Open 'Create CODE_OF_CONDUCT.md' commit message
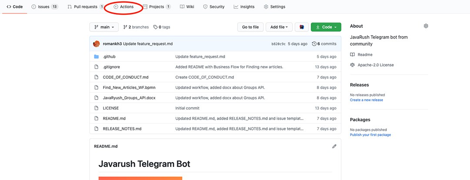Image resolution: width=470 pixels, height=180 pixels. click(x=205, y=77)
